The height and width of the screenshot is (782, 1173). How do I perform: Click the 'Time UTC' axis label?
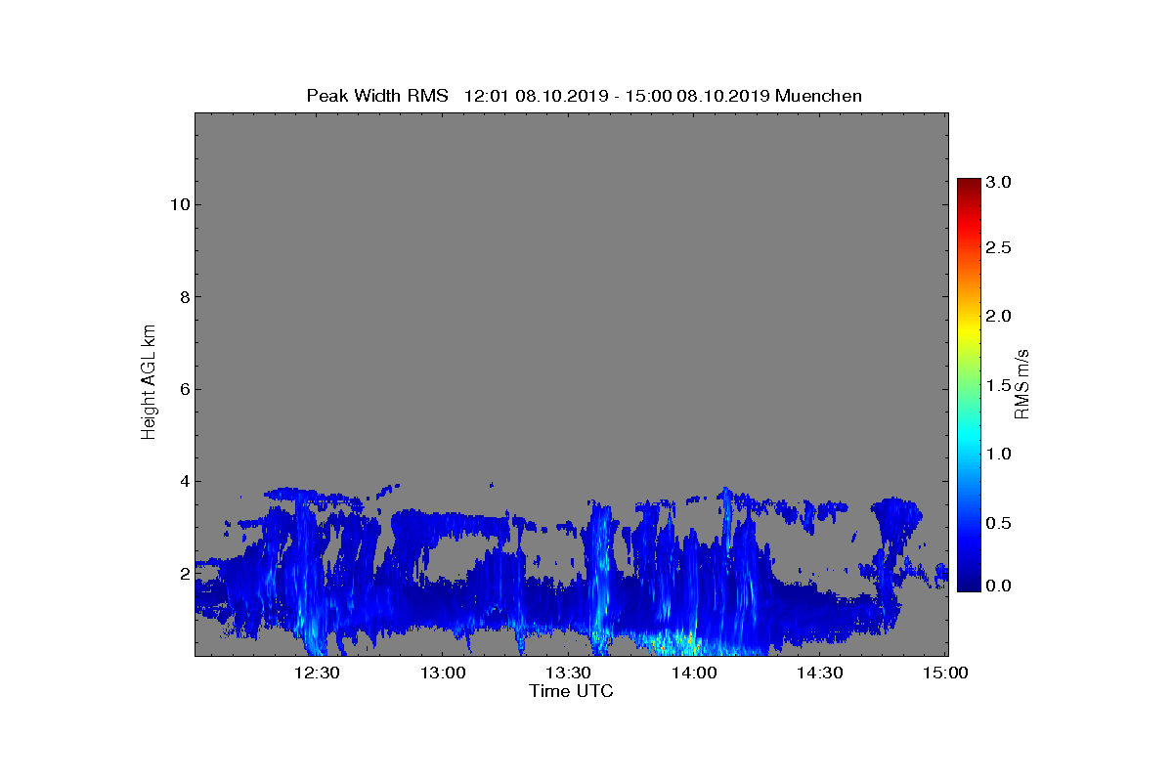[x=572, y=691]
